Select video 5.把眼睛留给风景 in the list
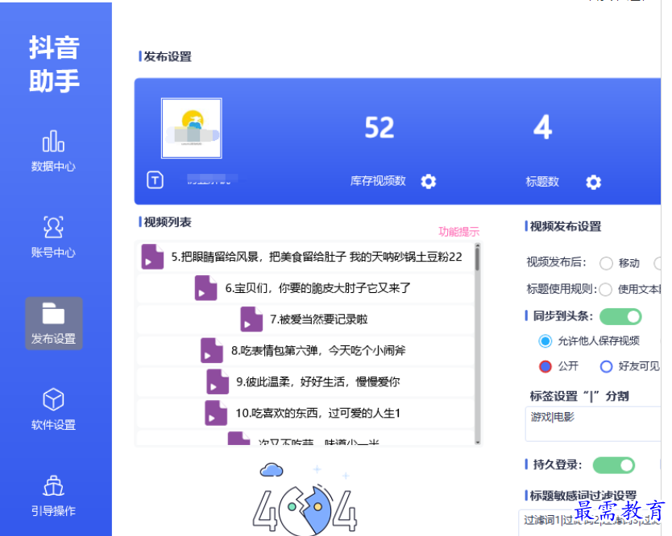The height and width of the screenshot is (536, 672). pyautogui.click(x=305, y=257)
